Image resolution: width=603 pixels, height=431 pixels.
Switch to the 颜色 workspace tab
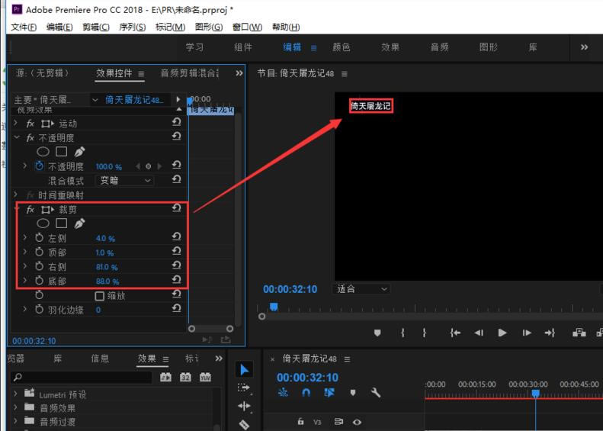pos(342,47)
